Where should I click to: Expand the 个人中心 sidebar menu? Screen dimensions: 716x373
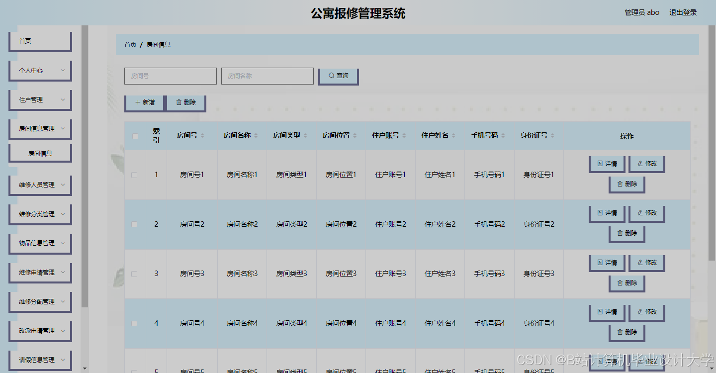pos(40,71)
